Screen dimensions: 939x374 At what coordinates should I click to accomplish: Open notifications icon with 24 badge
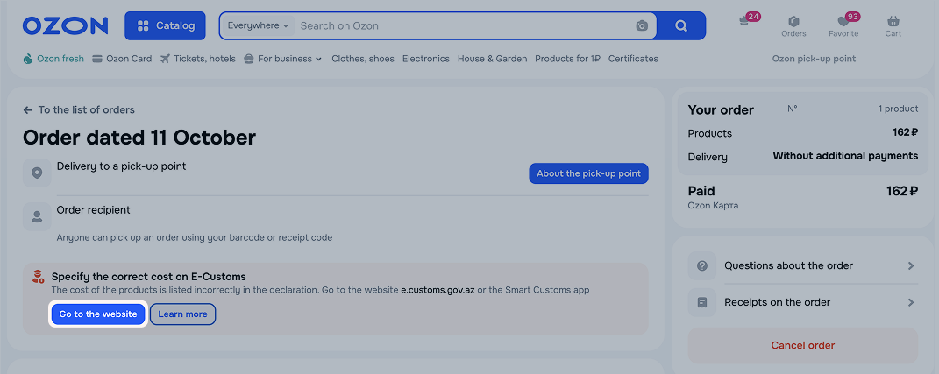tap(746, 21)
